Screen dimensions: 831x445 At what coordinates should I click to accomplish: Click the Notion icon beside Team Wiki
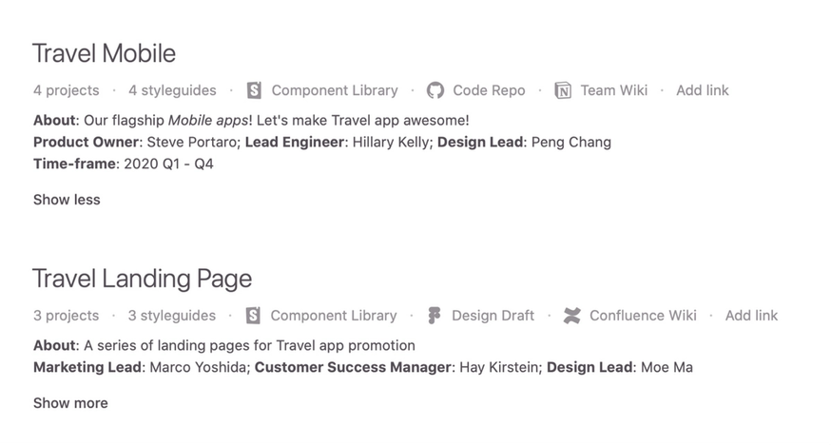[563, 90]
